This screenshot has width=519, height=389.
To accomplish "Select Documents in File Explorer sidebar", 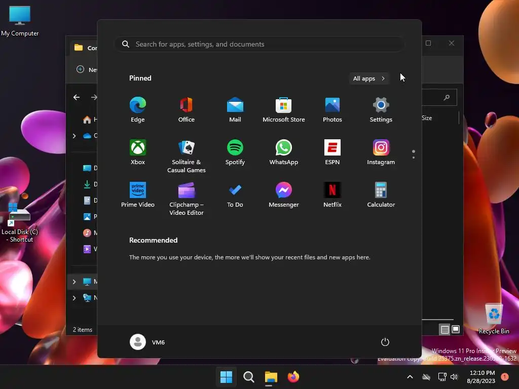I will click(90, 201).
